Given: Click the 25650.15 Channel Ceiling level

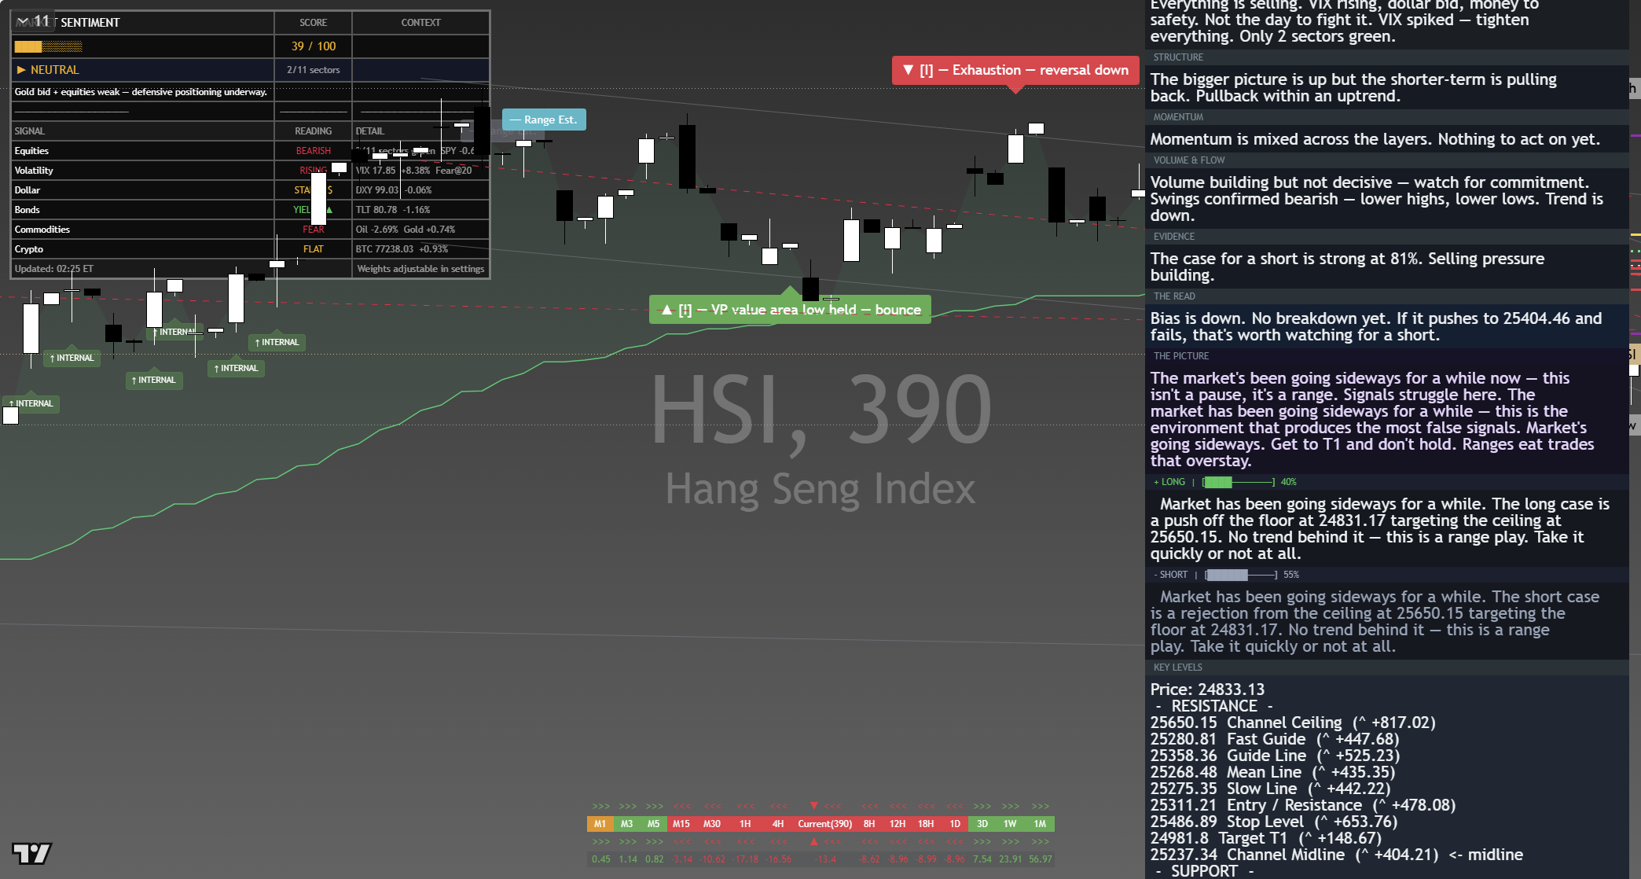Looking at the screenshot, I should (1293, 723).
